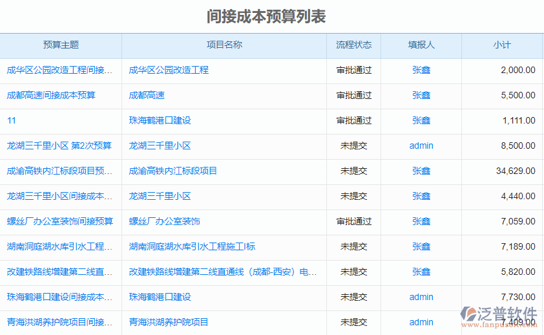Open 螺丝厂办公室装饰间接预算 link
Image resolution: width=544 pixels, height=335 pixels.
coord(59,221)
